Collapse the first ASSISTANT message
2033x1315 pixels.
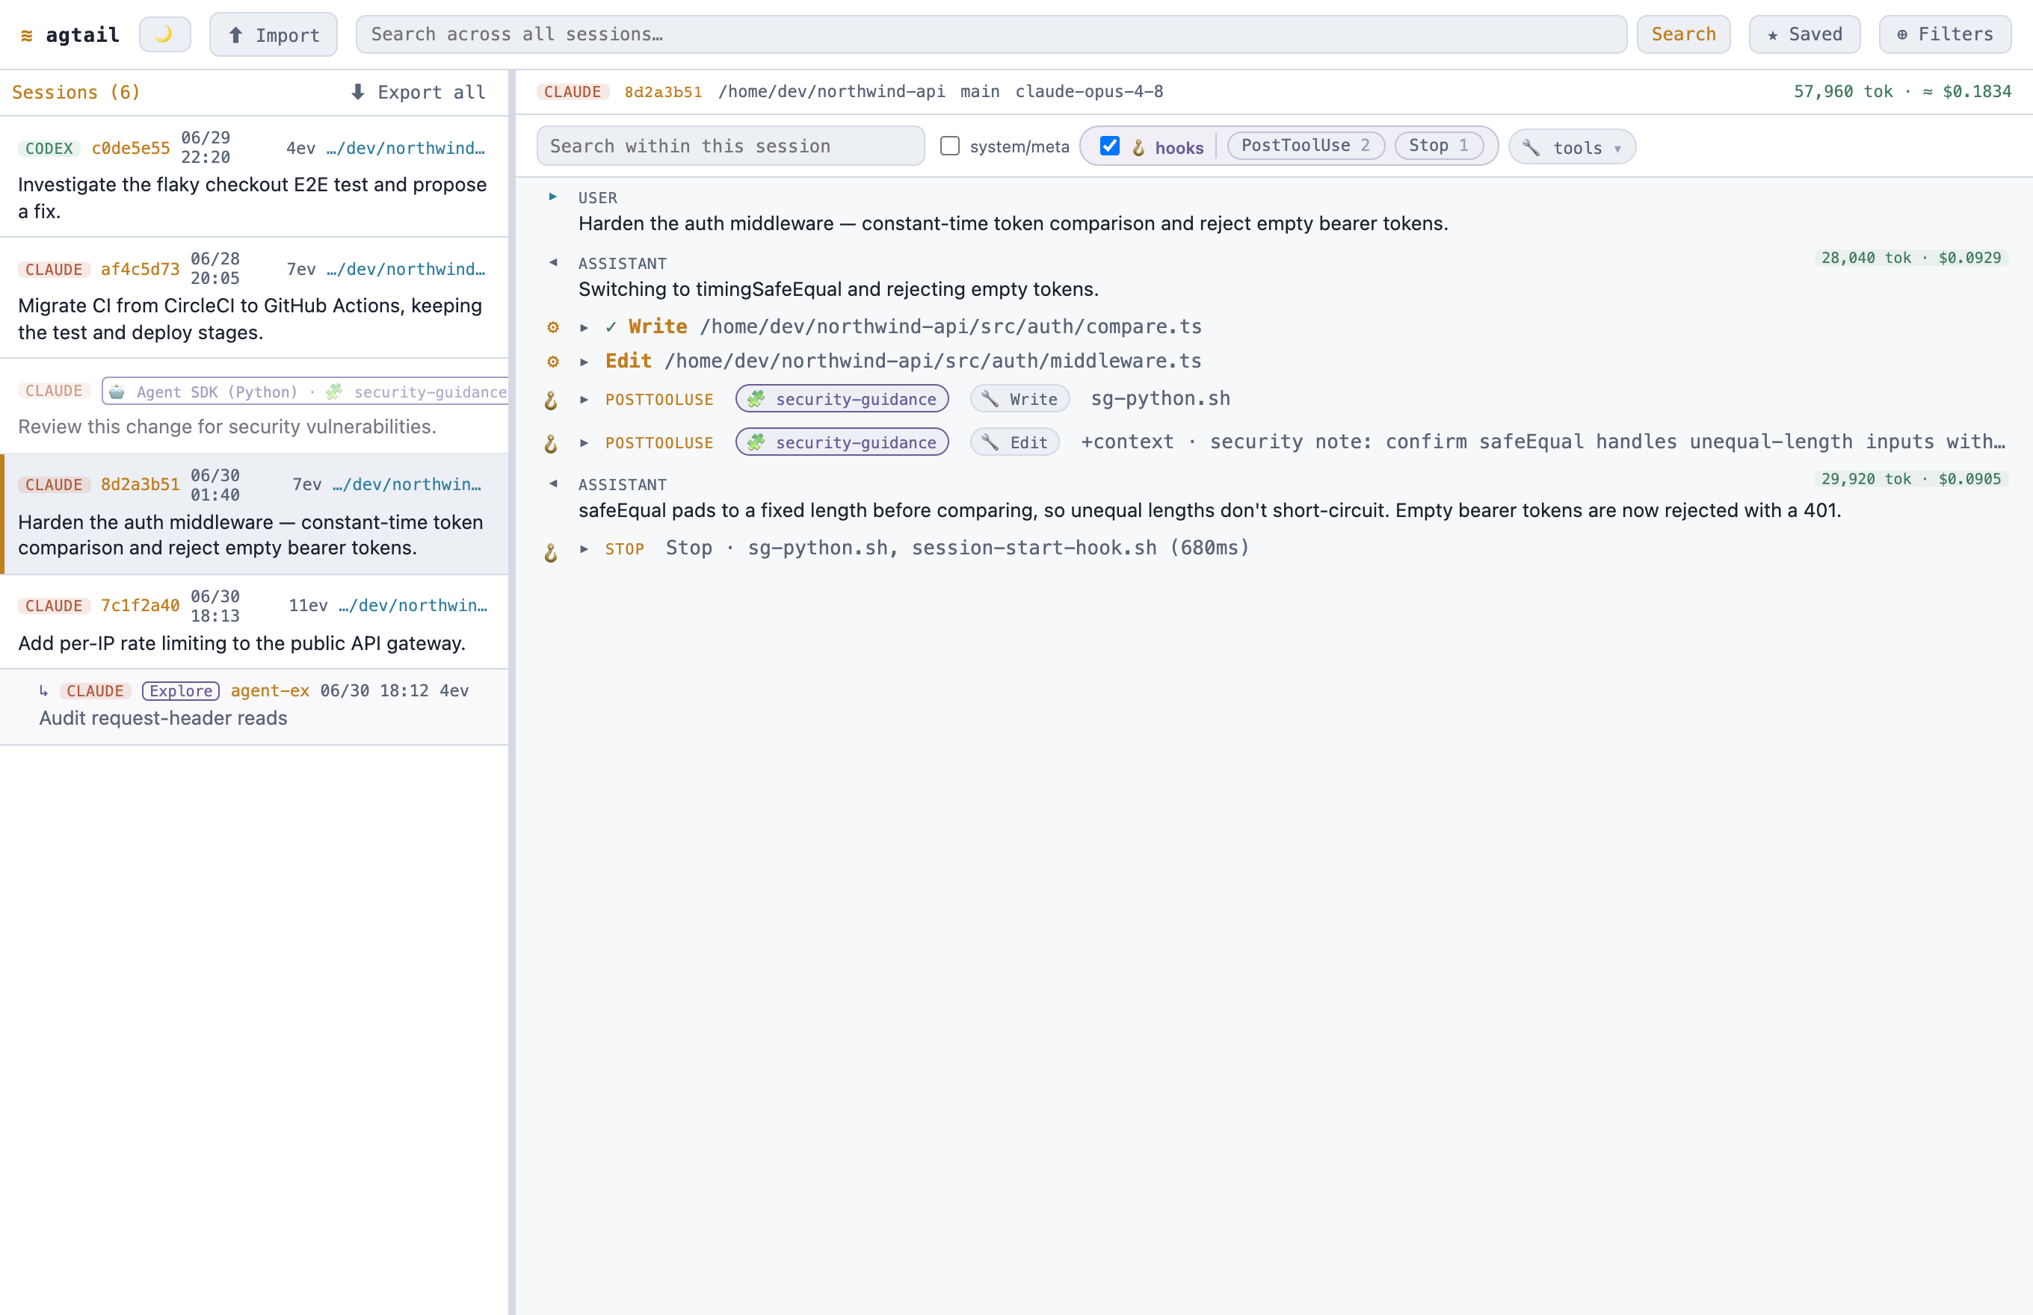pyautogui.click(x=552, y=263)
